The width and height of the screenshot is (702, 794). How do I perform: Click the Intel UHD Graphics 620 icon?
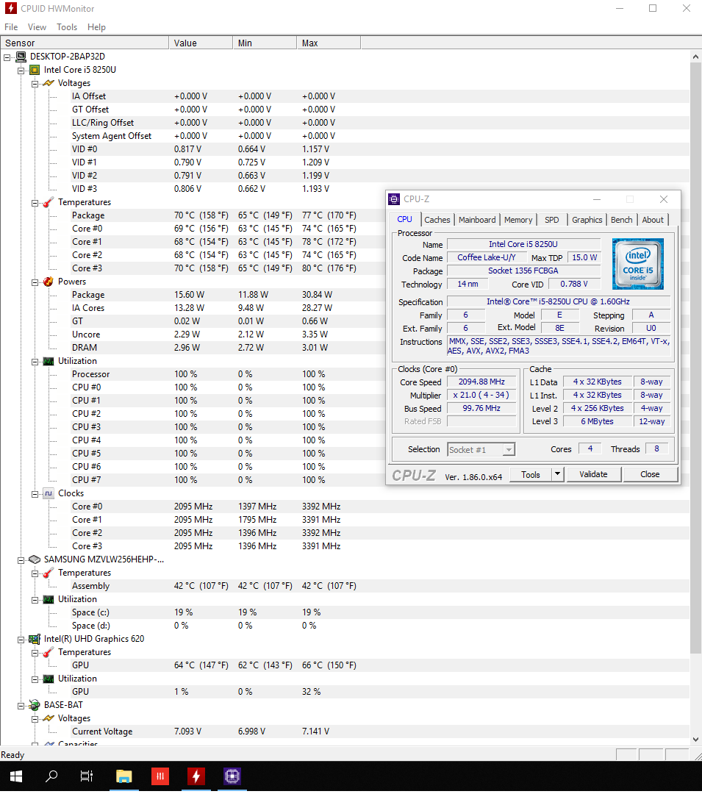click(x=34, y=639)
